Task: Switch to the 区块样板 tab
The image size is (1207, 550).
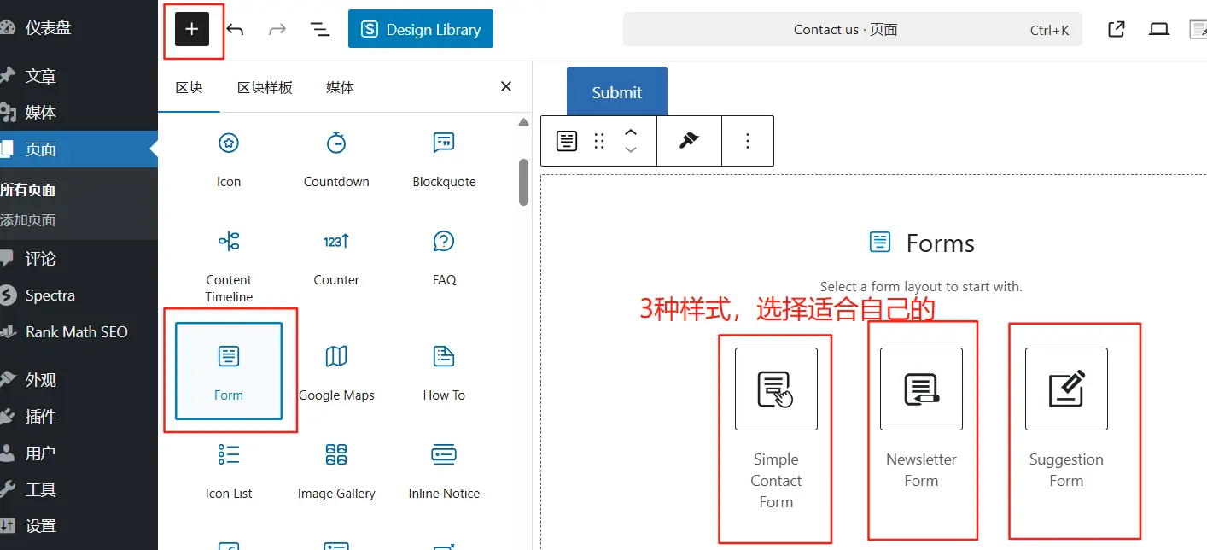Action: pyautogui.click(x=265, y=87)
